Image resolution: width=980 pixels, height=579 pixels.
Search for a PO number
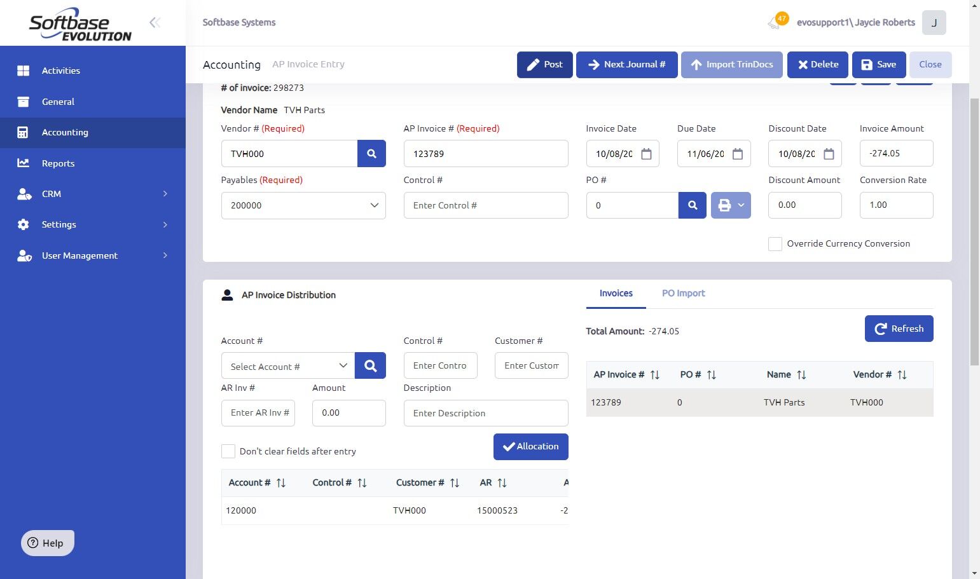click(x=693, y=205)
